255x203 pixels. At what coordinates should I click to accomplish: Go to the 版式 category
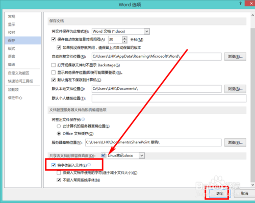coord(12,48)
